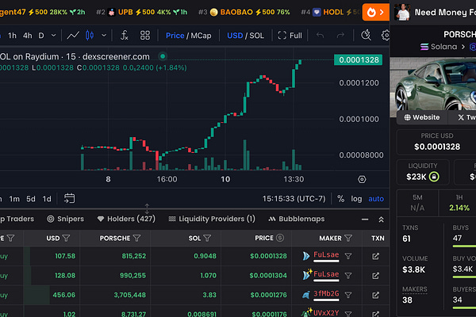The width and height of the screenshot is (476, 317).
Task: Open trending token #2 UPB
Action: (141, 12)
